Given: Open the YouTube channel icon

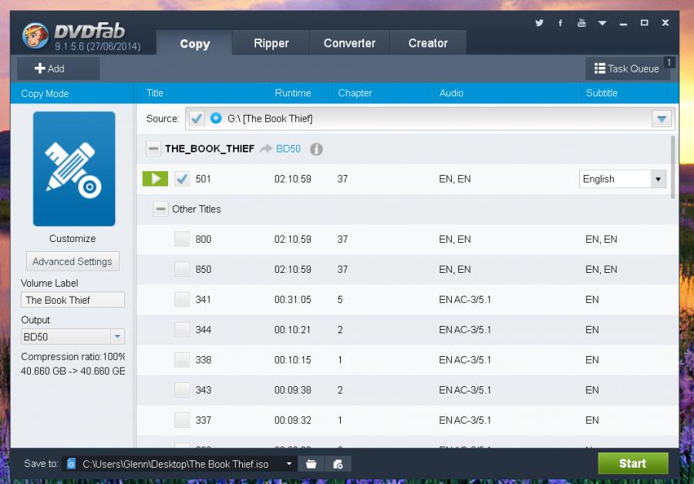Looking at the screenshot, I should tap(581, 23).
